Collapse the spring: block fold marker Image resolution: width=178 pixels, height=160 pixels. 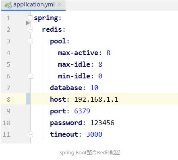click(30, 18)
